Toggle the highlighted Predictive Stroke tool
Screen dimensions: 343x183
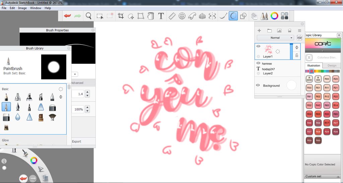[x=233, y=16]
